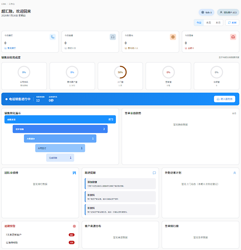Image resolution: width=241 pixels, height=250 pixels.
Task: Select the 方案报价 1 funnel bar
Action: click(60, 139)
